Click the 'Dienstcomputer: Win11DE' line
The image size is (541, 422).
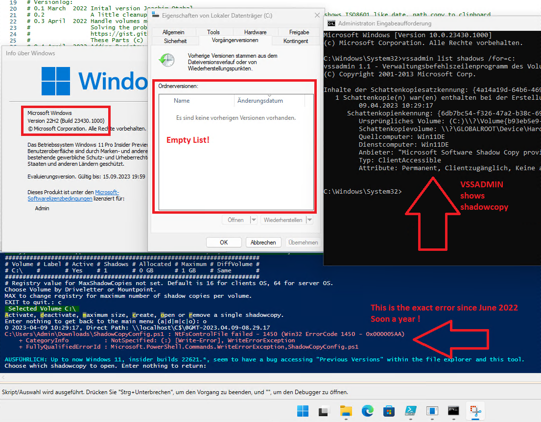tap(404, 144)
